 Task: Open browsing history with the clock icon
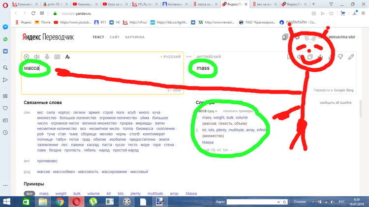[5, 132]
